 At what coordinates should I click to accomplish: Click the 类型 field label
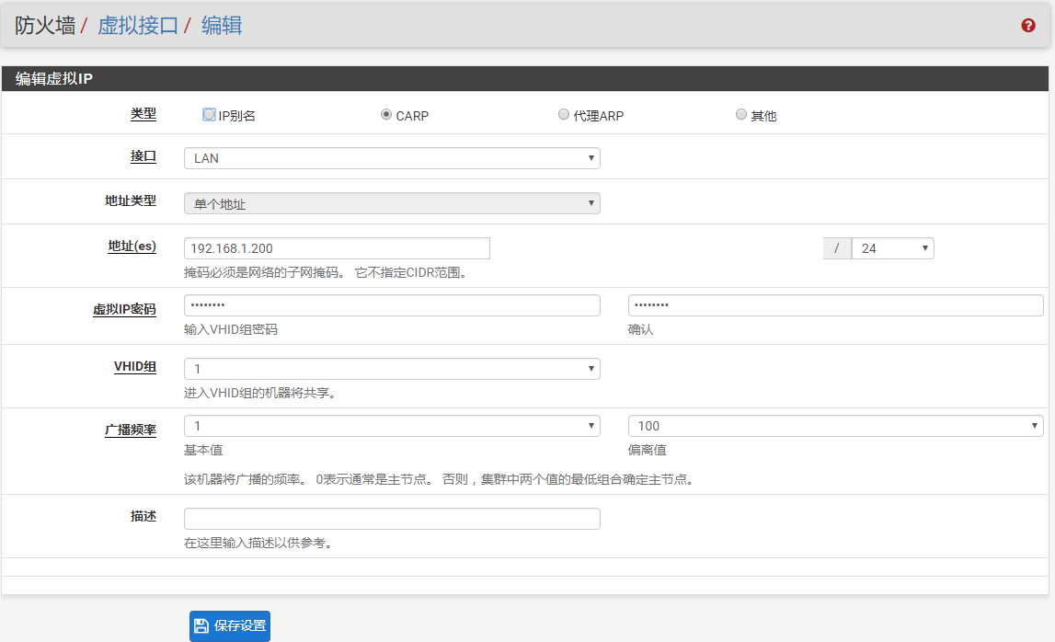click(143, 114)
